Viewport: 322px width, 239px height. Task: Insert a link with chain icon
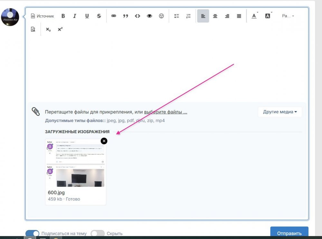(114, 16)
